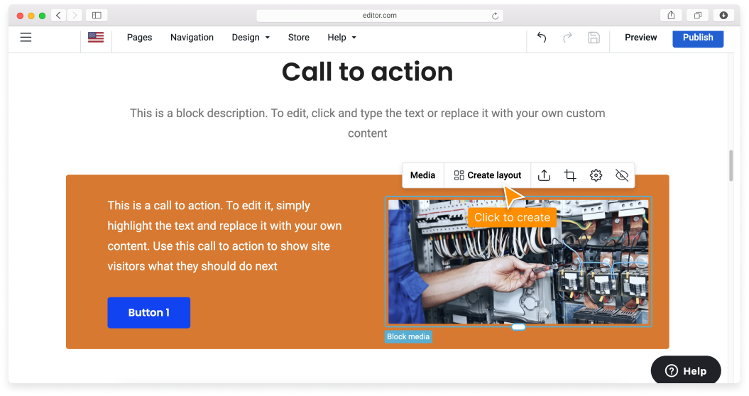Image resolution: width=749 pixels, height=396 pixels.
Task: Click the blue Button 1
Action: coord(148,312)
